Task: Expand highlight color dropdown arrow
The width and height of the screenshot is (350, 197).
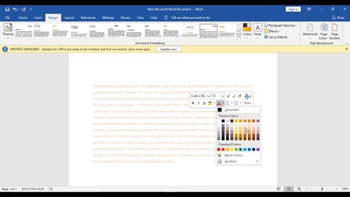Action: coord(214,103)
